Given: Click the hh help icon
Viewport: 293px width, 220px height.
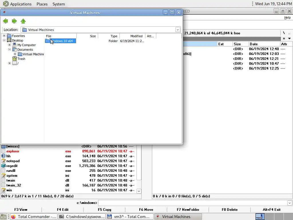Looking at the screenshot, I should [3, 156].
